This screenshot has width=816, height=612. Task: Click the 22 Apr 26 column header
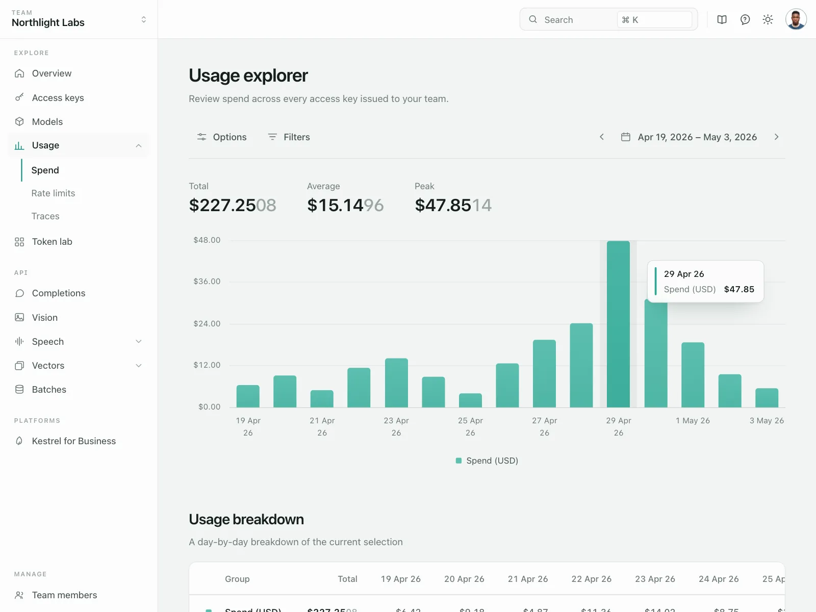pos(592,579)
